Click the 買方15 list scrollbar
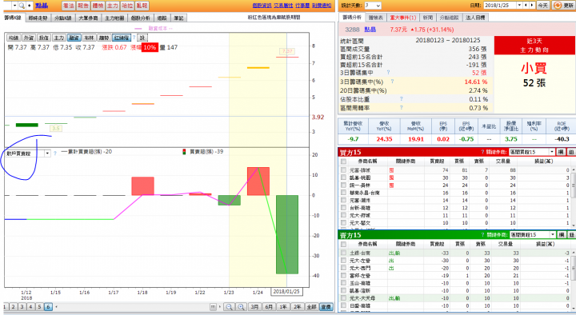Image resolution: width=576 pixels, height=315 pixels. 574,197
